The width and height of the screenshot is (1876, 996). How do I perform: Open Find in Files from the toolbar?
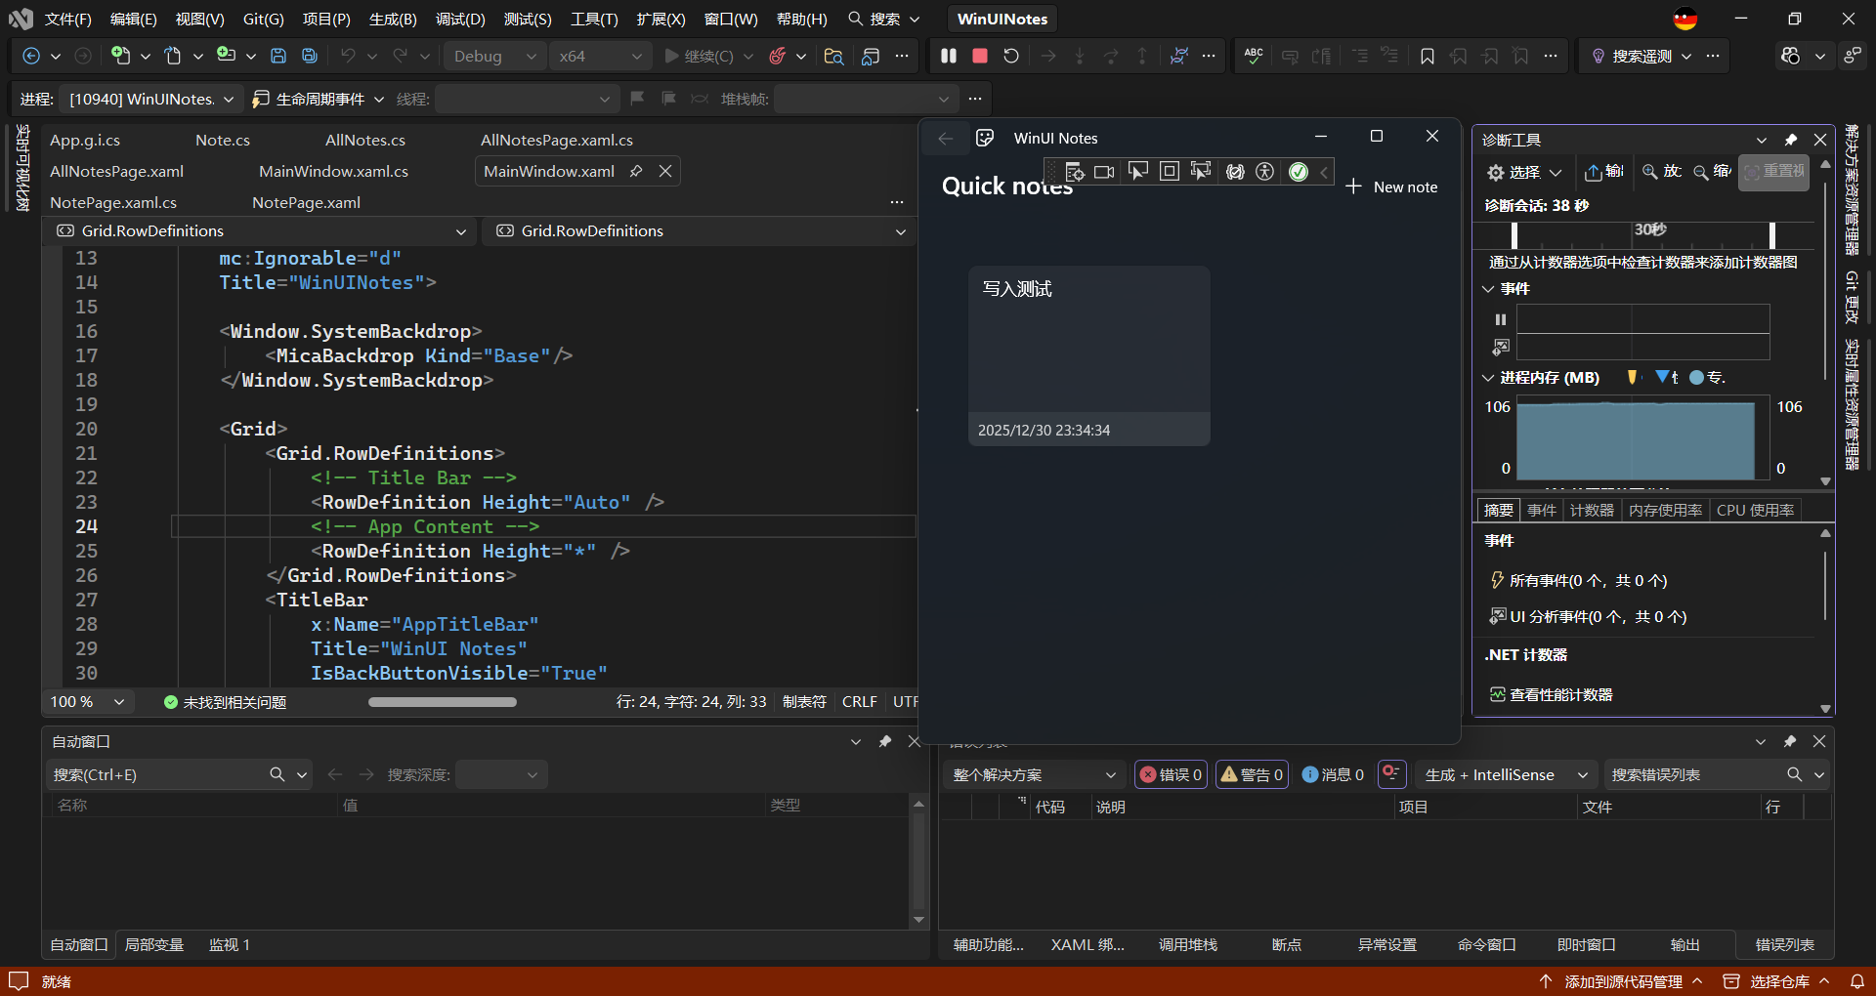[833, 57]
